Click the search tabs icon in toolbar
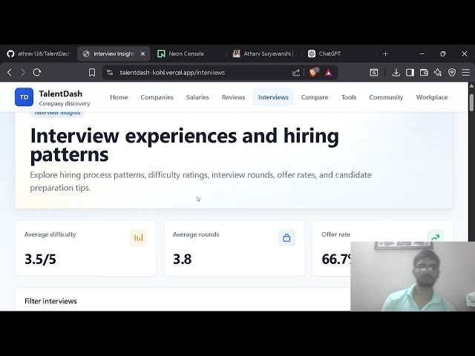This screenshot has width=475, height=356. coord(374,73)
